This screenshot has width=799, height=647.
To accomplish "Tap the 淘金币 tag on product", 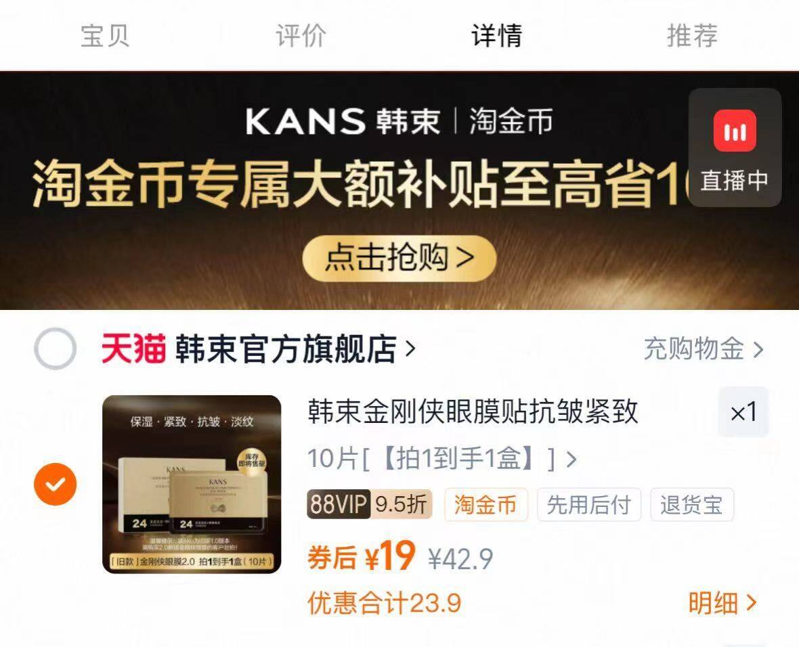I will [485, 505].
